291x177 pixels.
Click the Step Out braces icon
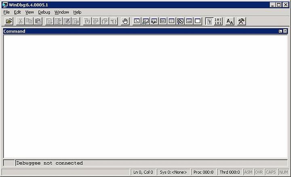pyautogui.click(x=105, y=21)
